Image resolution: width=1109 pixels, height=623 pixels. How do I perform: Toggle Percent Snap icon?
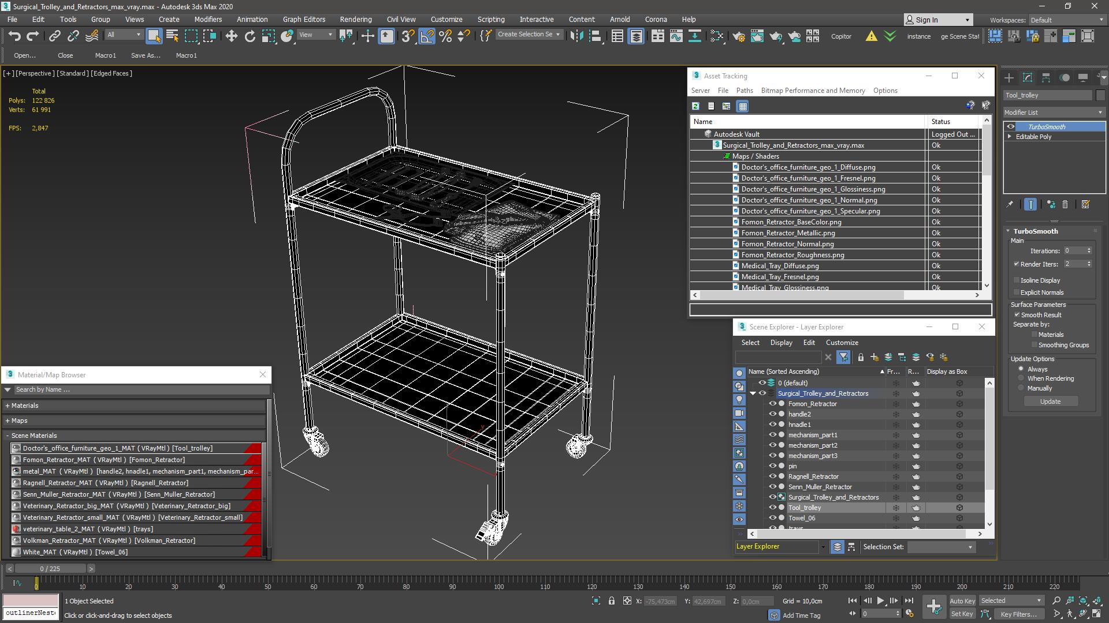click(x=445, y=36)
